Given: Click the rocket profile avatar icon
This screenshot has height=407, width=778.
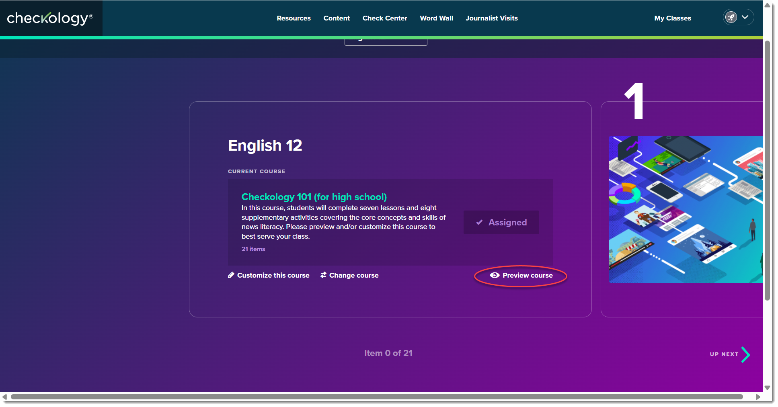Looking at the screenshot, I should 731,17.
